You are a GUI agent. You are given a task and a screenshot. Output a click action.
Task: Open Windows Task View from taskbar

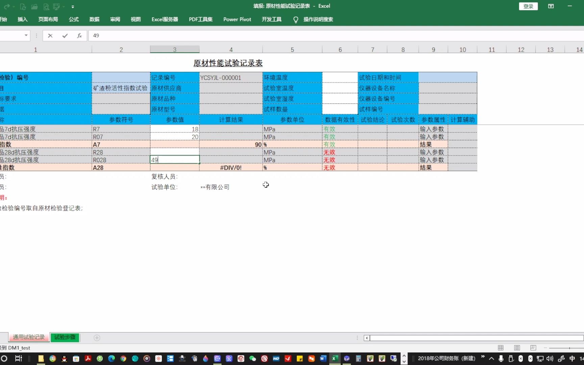click(18, 359)
